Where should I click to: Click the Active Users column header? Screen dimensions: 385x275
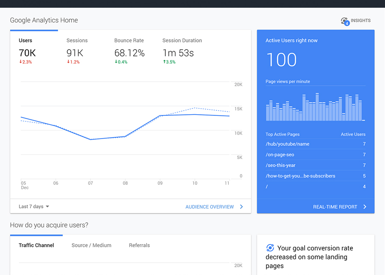[x=353, y=134]
